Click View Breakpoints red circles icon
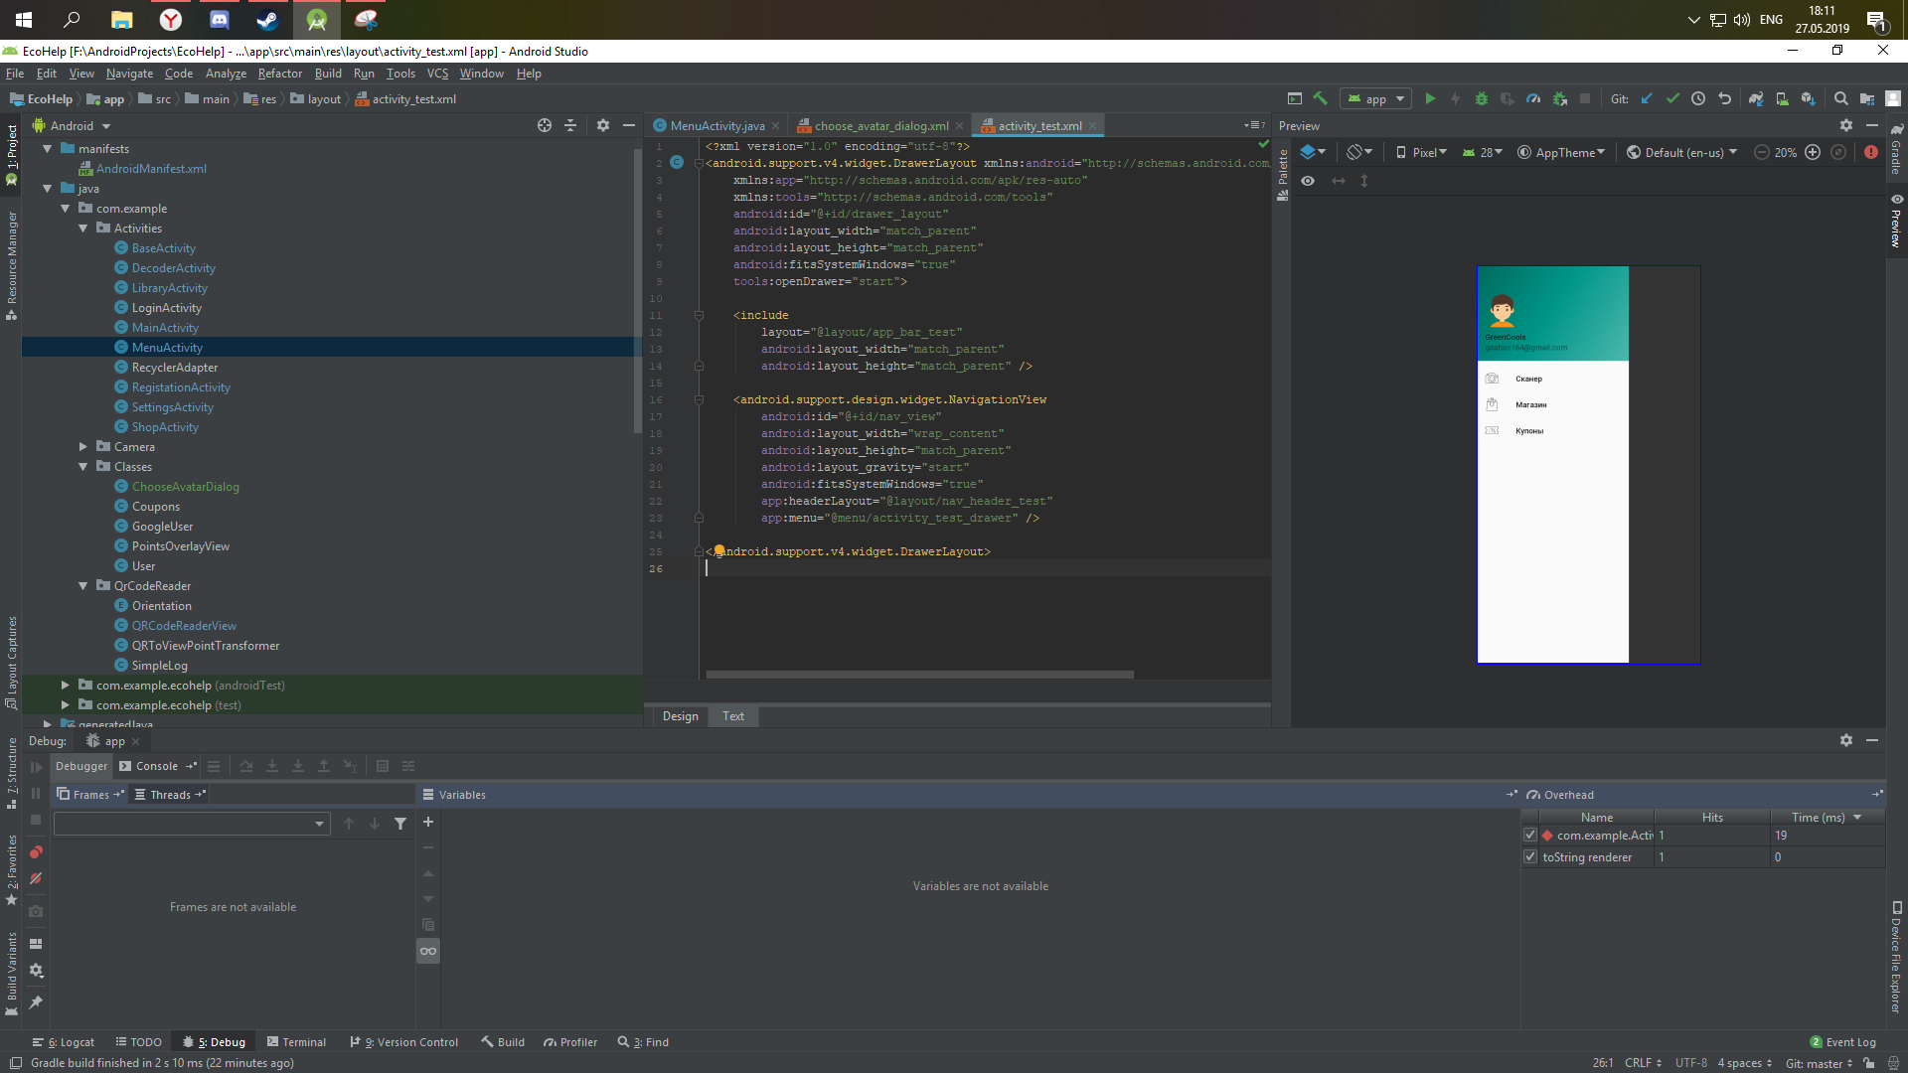 tap(36, 852)
